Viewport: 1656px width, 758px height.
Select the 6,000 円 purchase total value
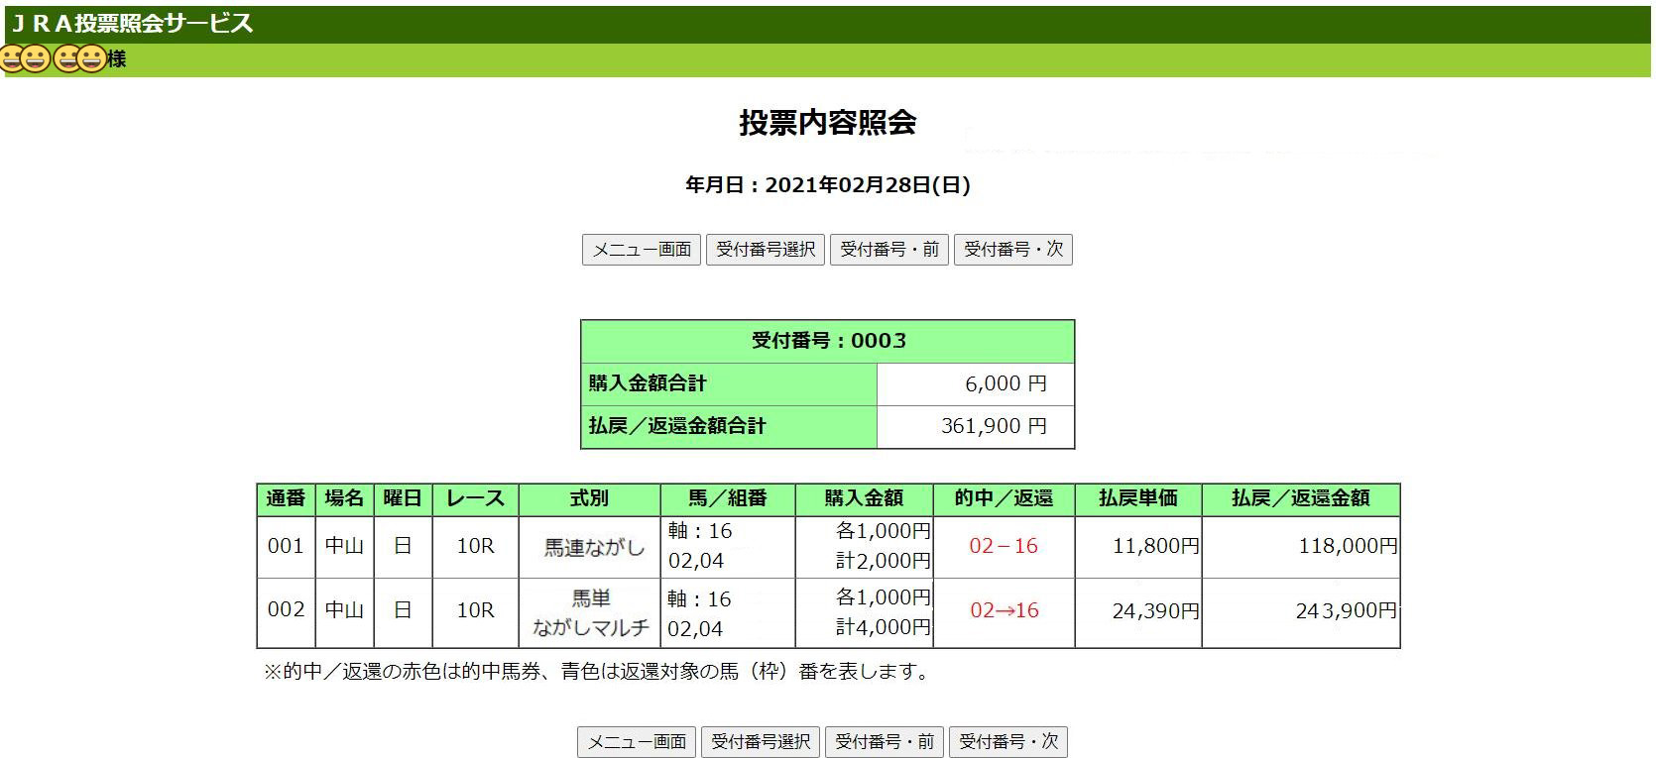pyautogui.click(x=1005, y=383)
